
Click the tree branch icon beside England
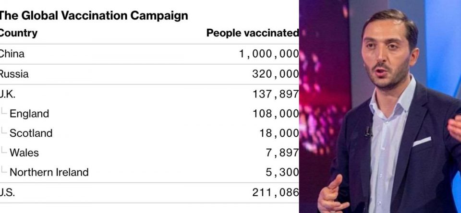4,111
